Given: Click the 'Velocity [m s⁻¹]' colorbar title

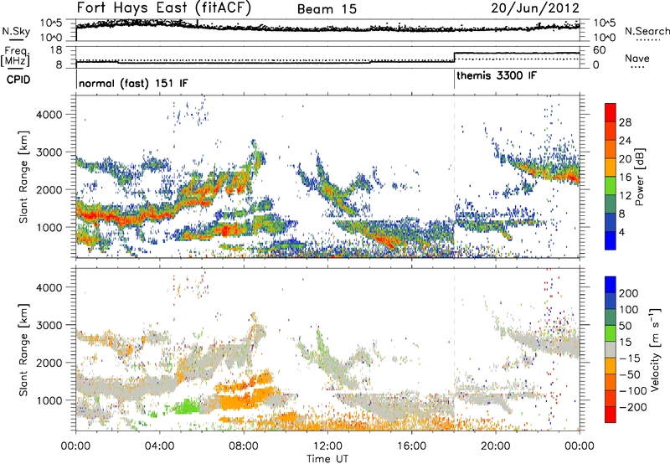Looking at the screenshot, I should coord(655,349).
